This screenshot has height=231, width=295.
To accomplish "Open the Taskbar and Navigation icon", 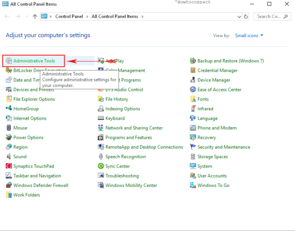I will [8, 176].
